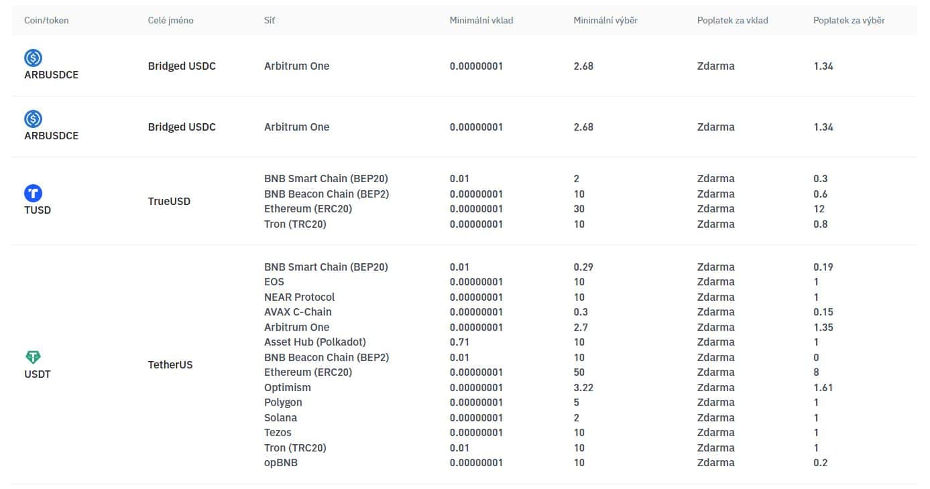The image size is (930, 489).
Task: Click the Polygon network entry
Action: click(283, 403)
